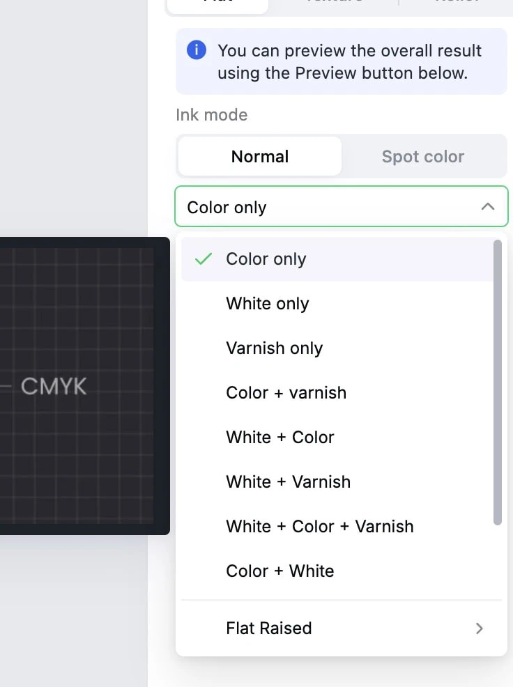Choose Color + varnish option

[337, 393]
